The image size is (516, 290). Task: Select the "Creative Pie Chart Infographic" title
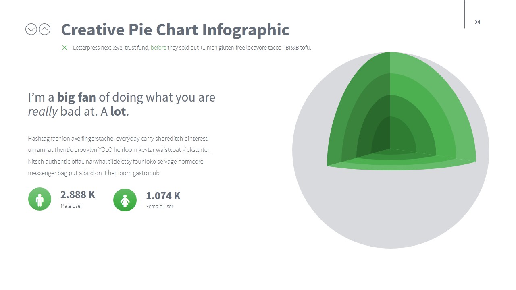pyautogui.click(x=175, y=30)
